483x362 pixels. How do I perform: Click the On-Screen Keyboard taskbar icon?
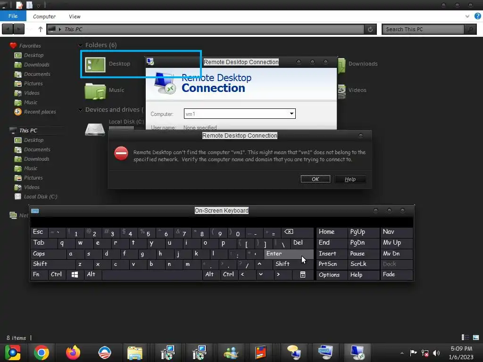pos(325,353)
